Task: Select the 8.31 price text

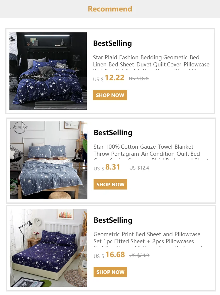Action: click(x=113, y=167)
